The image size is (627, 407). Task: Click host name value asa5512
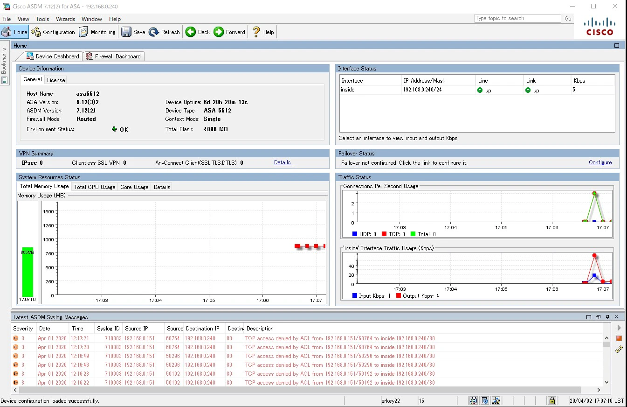pos(88,94)
